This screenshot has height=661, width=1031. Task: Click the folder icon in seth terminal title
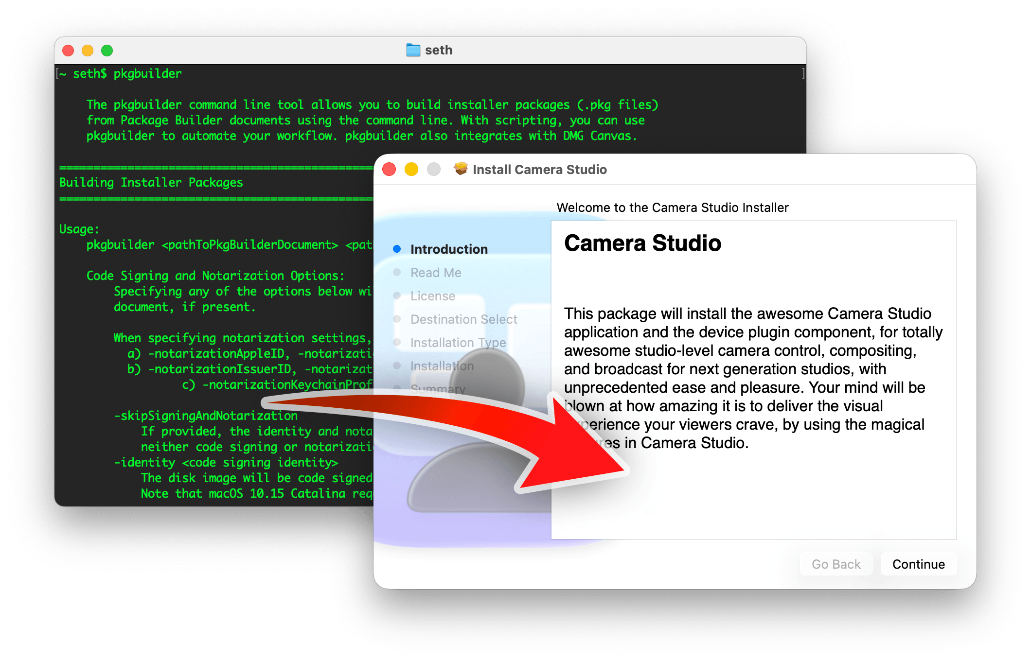coord(413,50)
